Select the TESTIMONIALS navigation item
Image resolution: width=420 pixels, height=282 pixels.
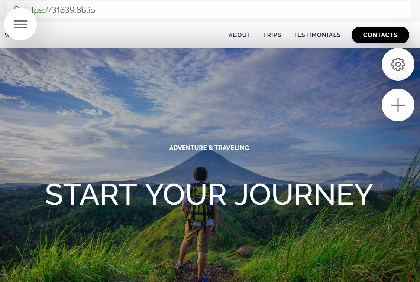[x=317, y=35]
